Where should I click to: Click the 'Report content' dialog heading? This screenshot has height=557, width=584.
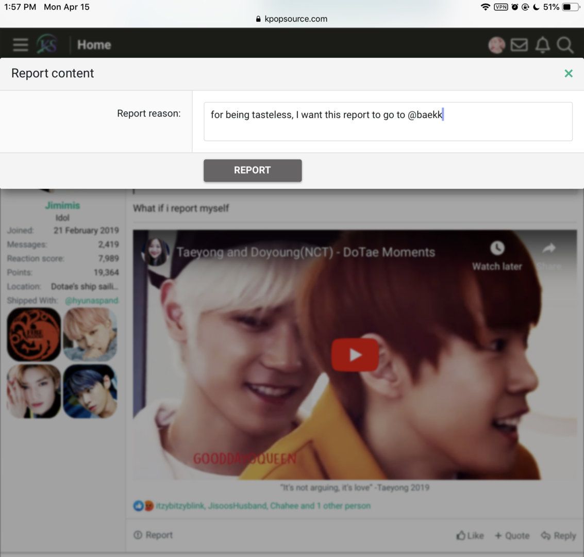click(x=53, y=73)
